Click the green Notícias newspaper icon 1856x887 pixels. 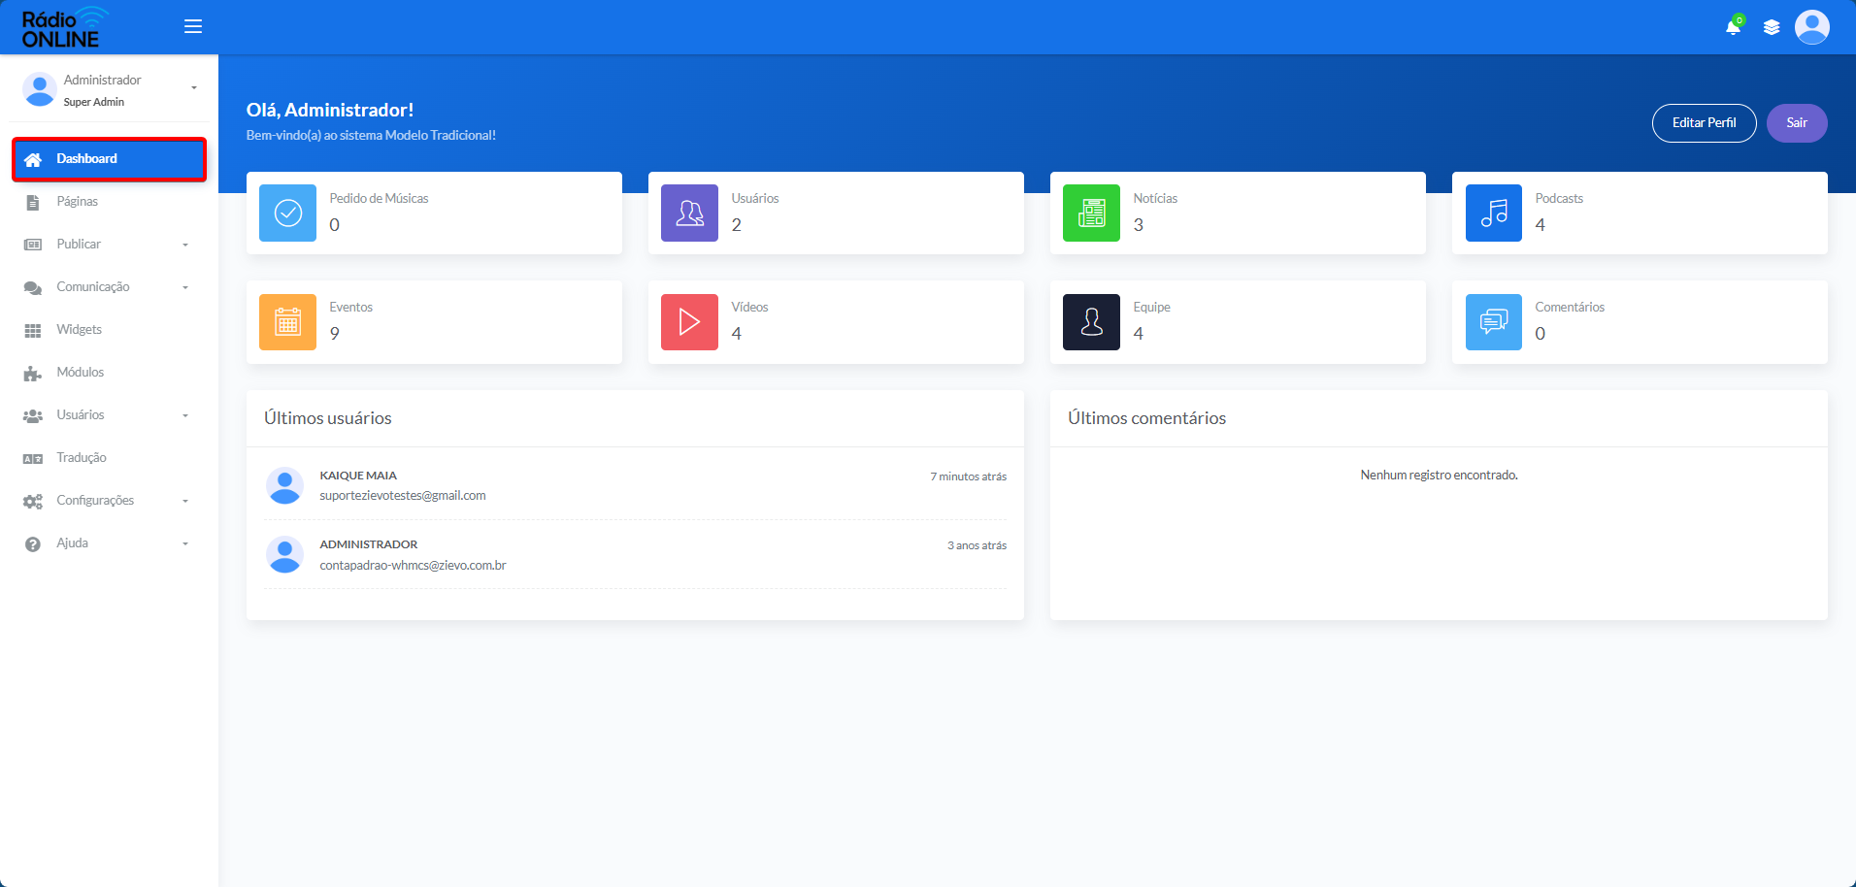pos(1092,213)
